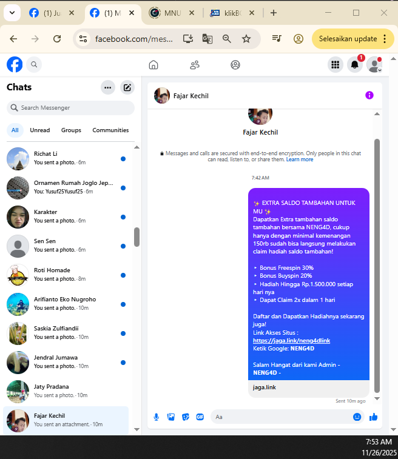Open the jaga.link/neng4dlink URL in message

pyautogui.click(x=291, y=341)
